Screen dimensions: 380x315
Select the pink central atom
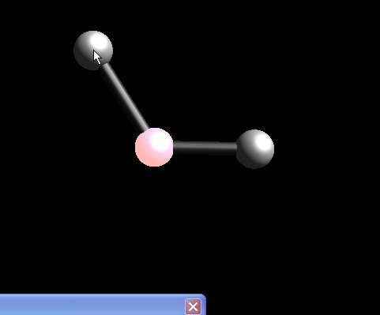[154, 148]
